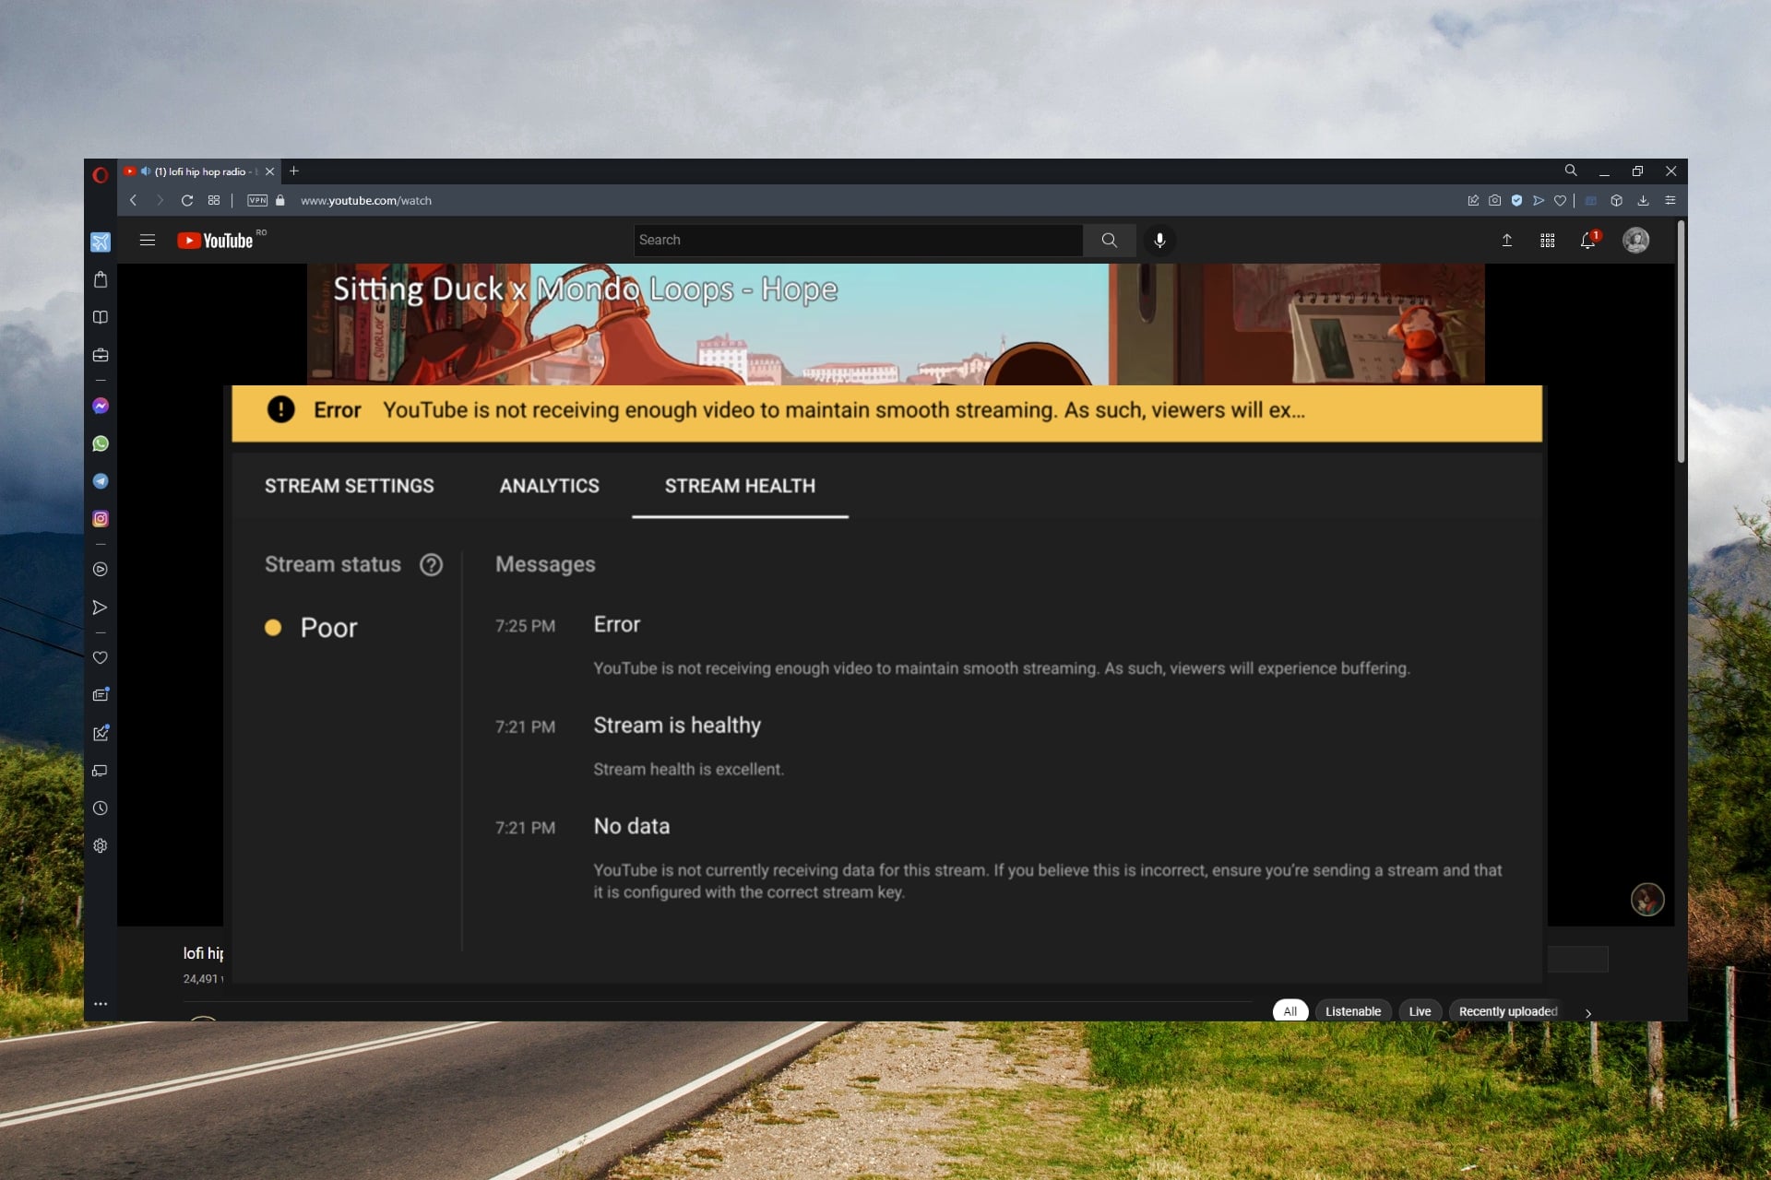Open the Easy Setup sliders panel

pos(1670,200)
